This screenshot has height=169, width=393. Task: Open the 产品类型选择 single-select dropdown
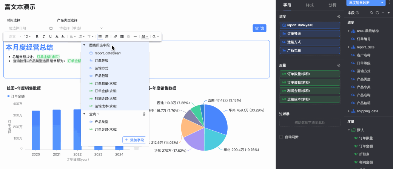(80, 28)
